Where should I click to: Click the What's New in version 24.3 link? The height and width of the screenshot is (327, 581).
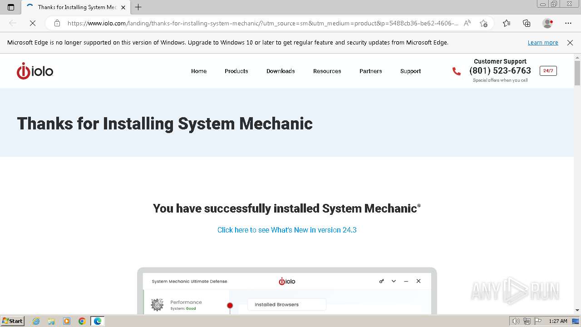[287, 230]
